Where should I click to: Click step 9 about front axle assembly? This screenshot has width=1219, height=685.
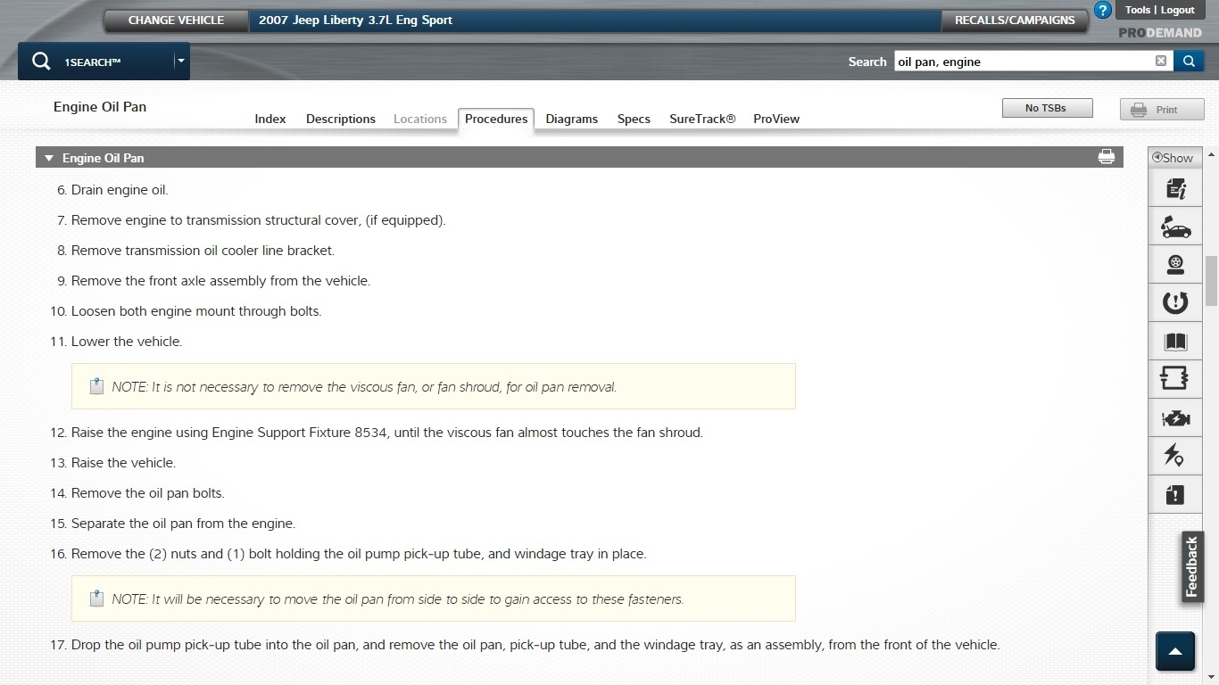tap(220, 281)
